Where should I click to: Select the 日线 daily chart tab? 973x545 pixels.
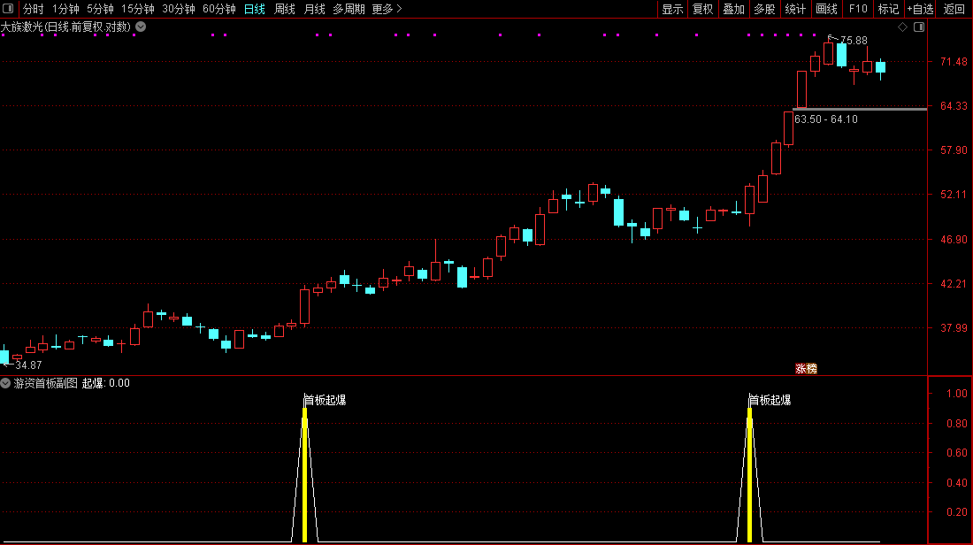[x=255, y=9]
